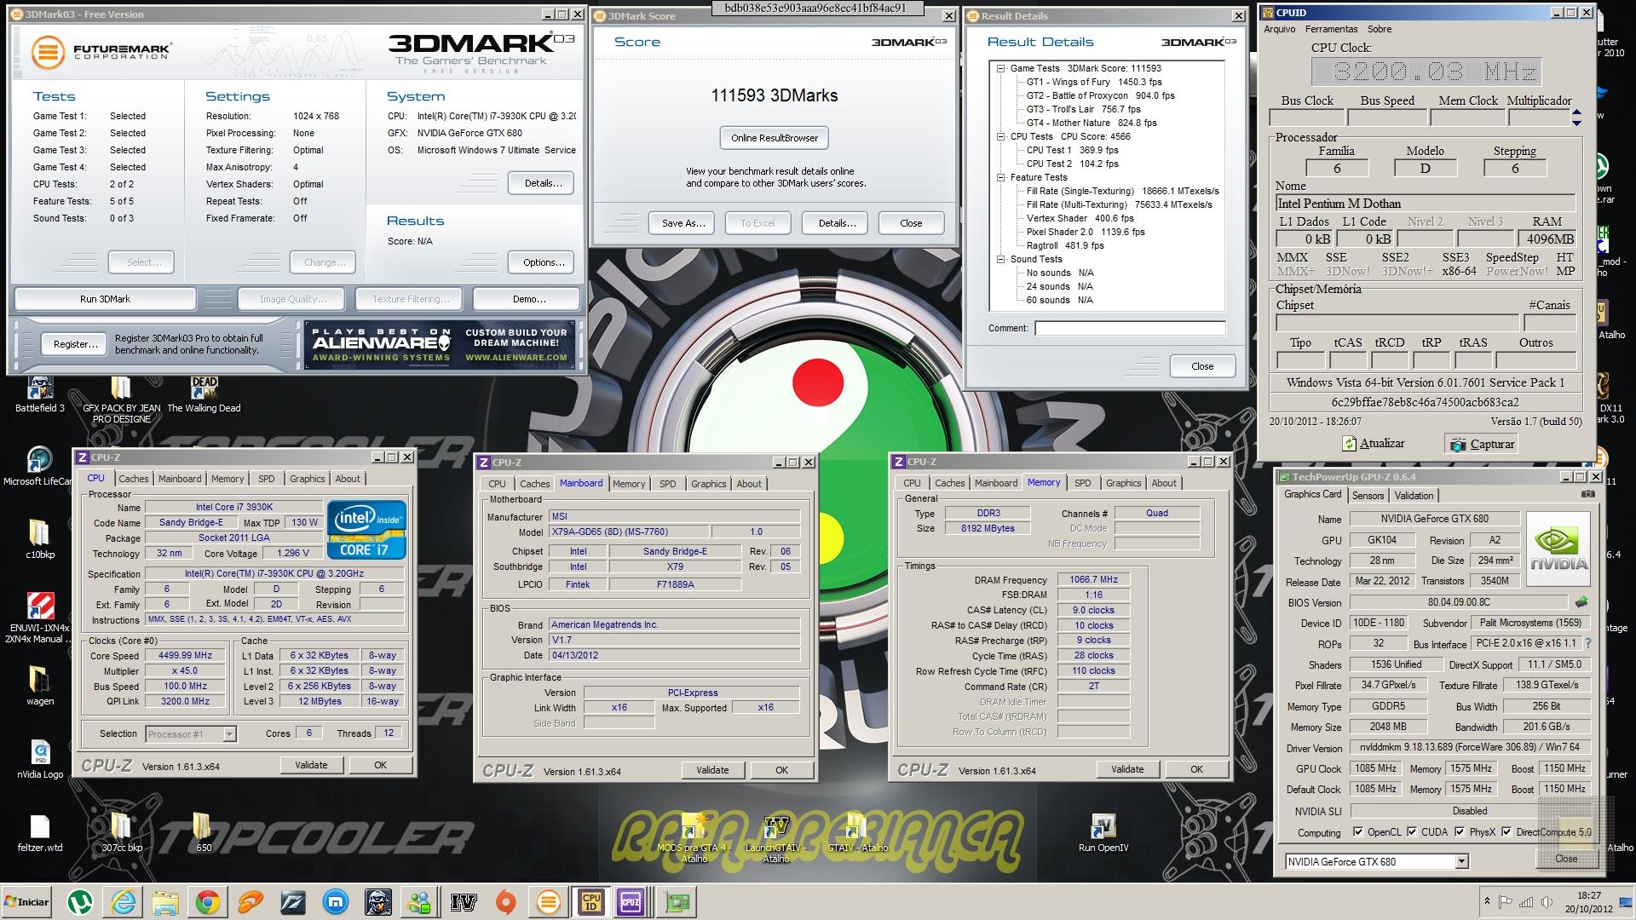Viewport: 1636px width, 920px height.
Task: Switch to the Validation tab in GPU-Z
Action: 1414,495
